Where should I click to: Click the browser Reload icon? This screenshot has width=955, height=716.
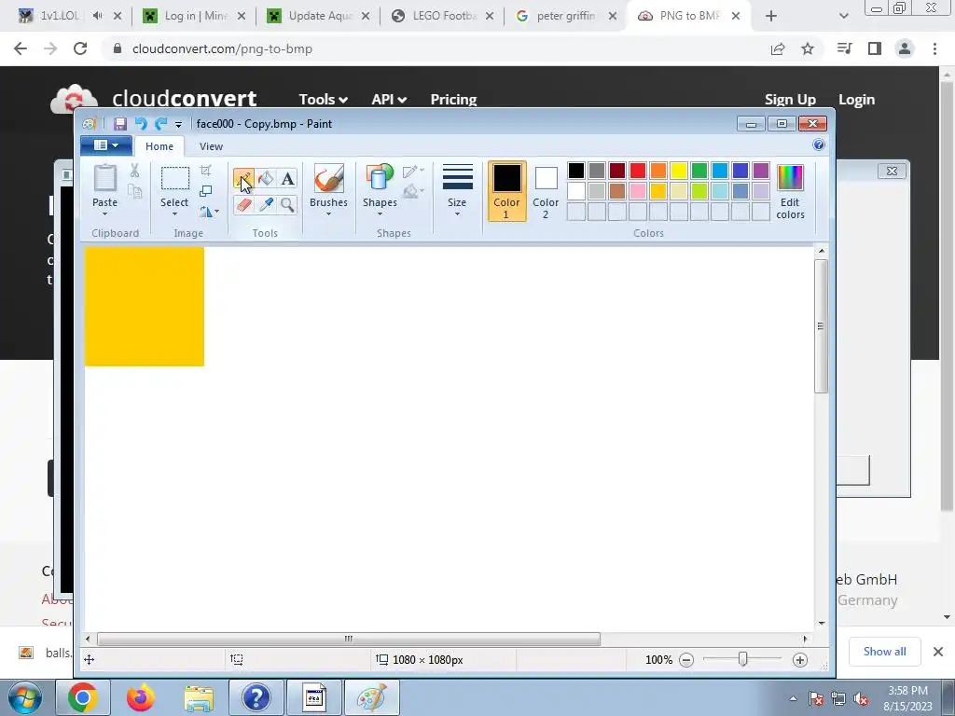click(x=80, y=48)
